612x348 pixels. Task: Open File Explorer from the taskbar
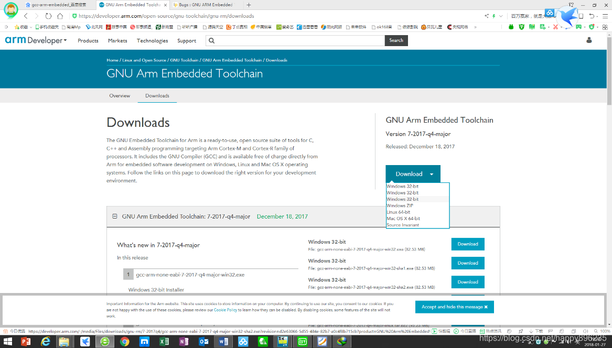point(64,342)
